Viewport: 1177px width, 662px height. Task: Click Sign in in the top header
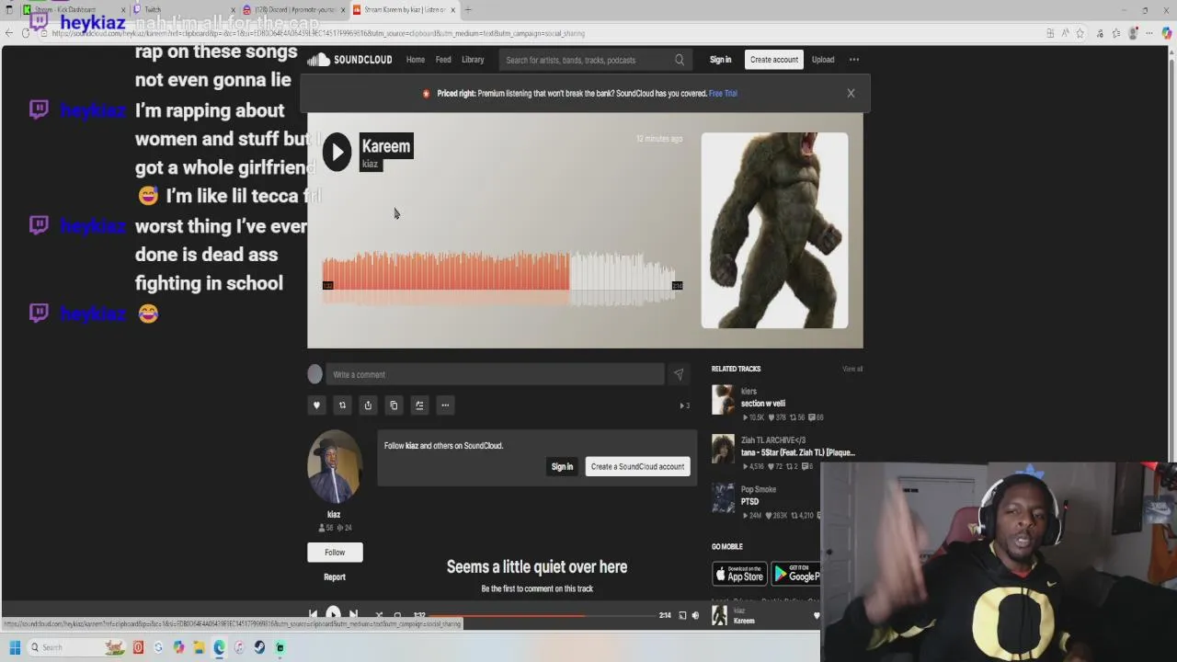point(720,60)
